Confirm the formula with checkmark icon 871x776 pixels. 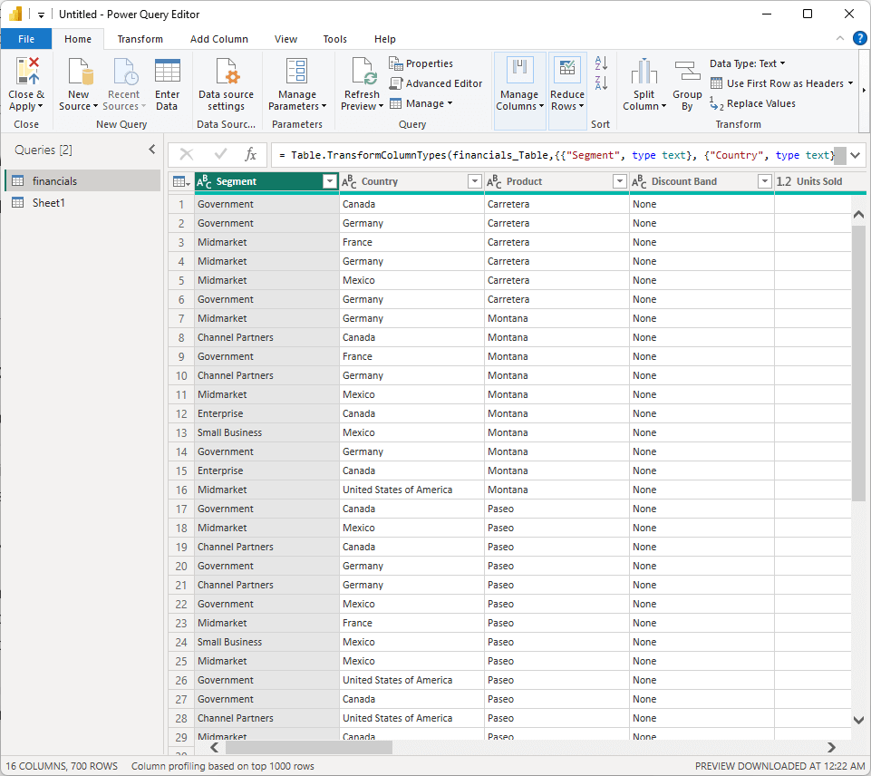220,154
